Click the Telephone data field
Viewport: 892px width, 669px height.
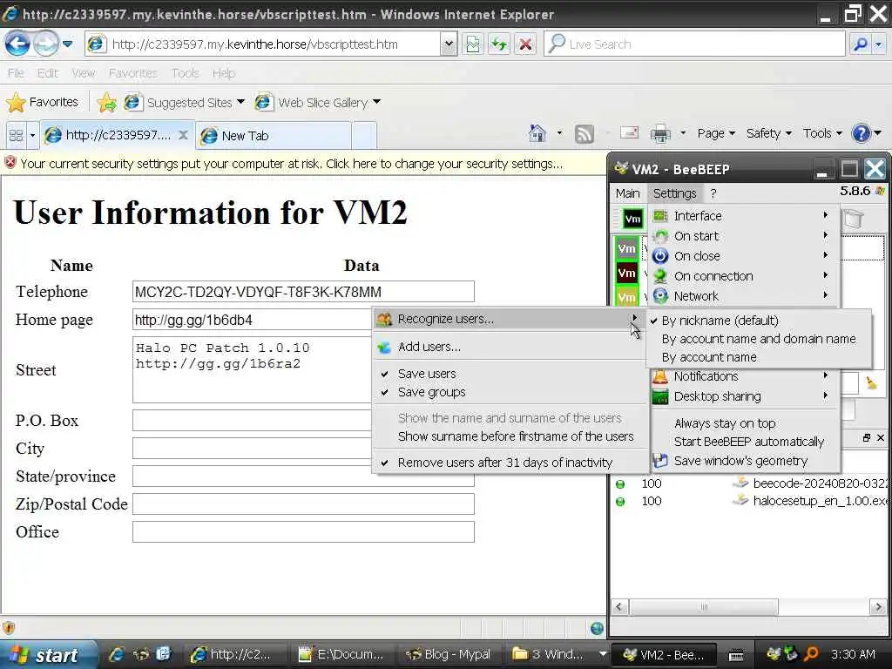pos(303,292)
